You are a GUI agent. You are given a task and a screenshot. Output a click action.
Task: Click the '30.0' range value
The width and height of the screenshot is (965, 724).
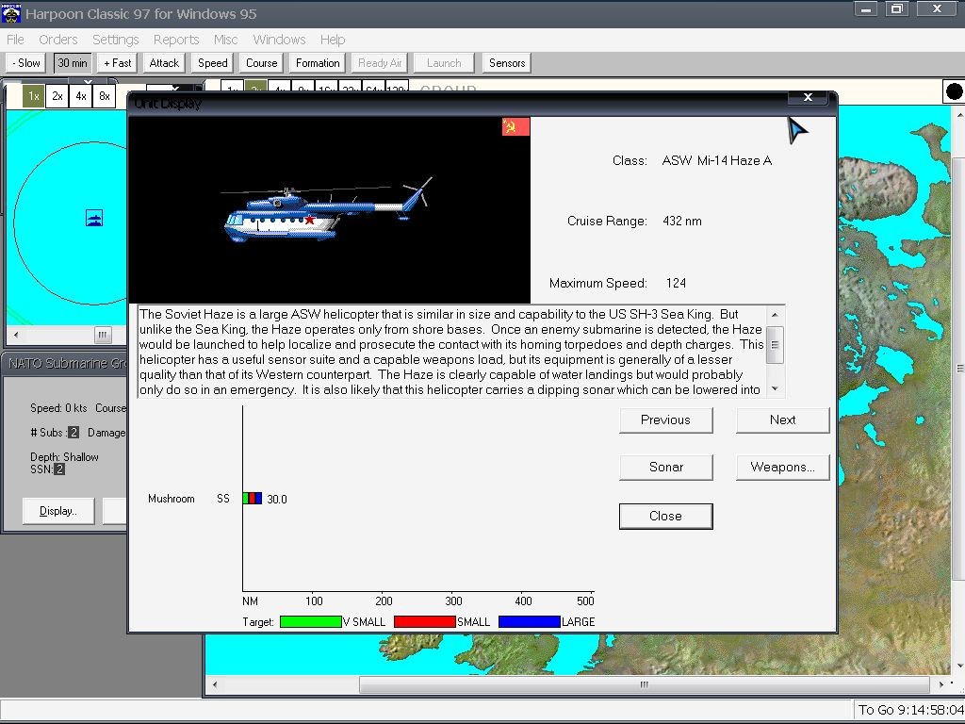pyautogui.click(x=277, y=500)
